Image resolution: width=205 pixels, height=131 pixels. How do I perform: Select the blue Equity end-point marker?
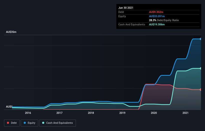[201, 39]
